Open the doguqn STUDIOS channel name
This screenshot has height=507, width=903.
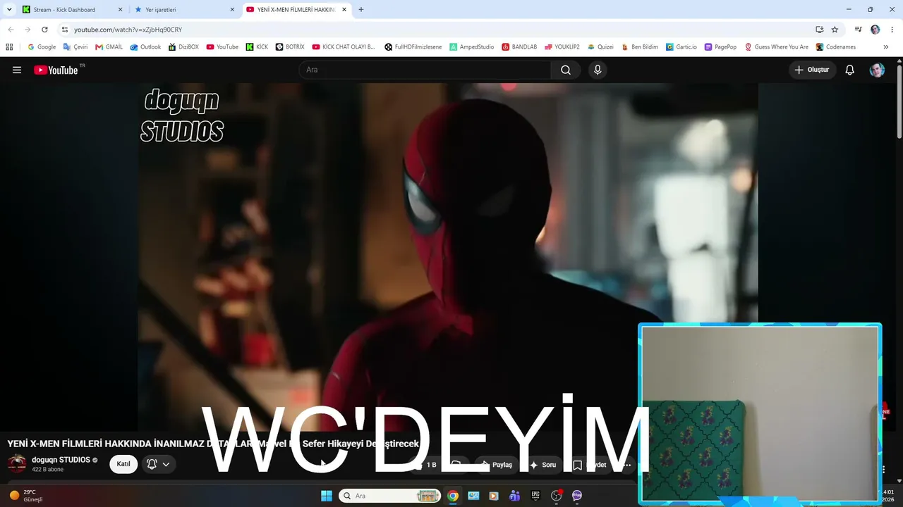61,460
